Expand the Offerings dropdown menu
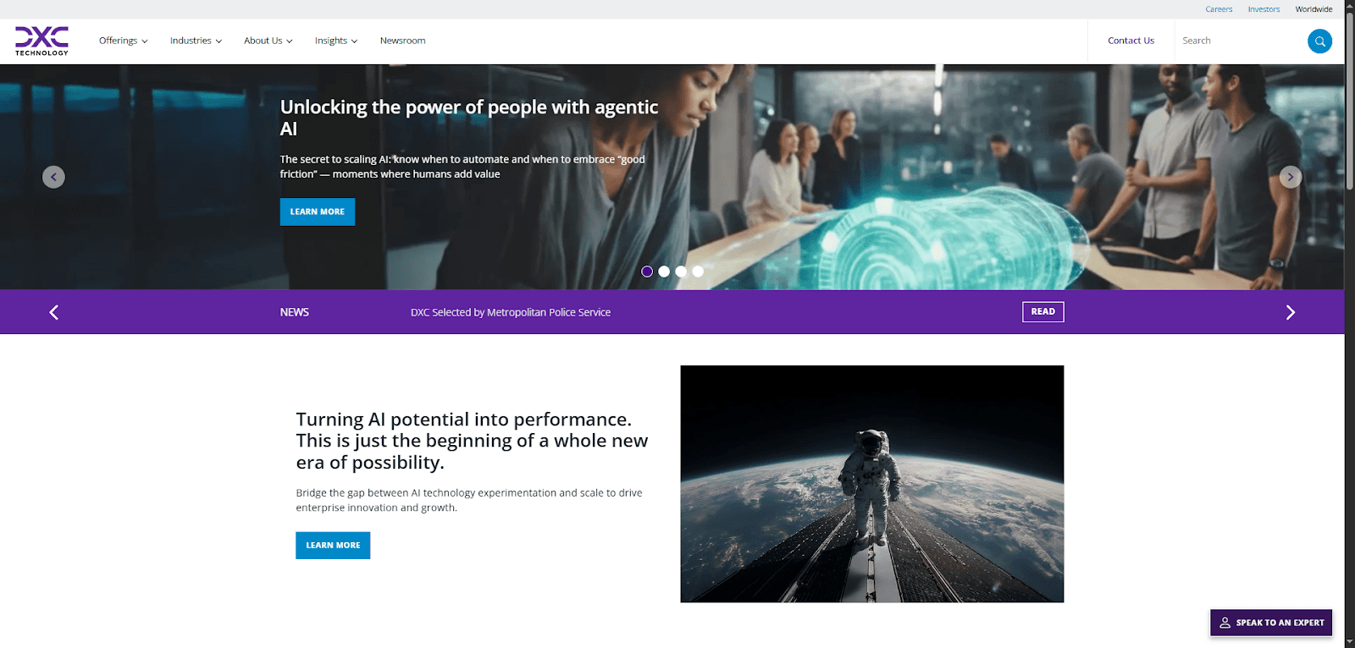1355x648 pixels. point(123,41)
